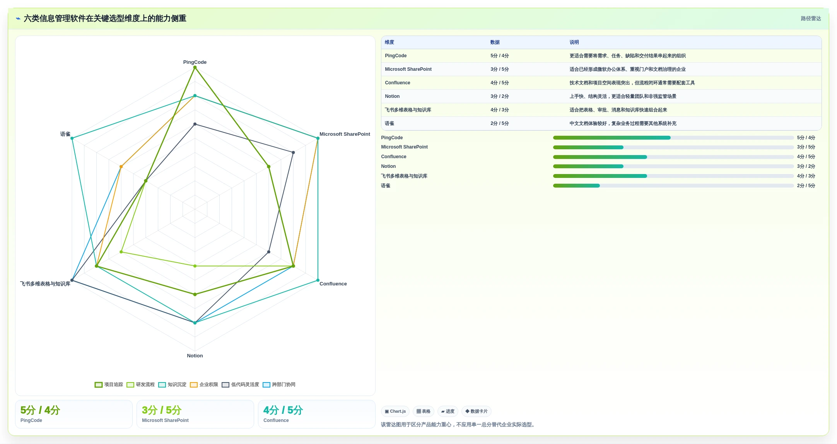Select the 飞书多维表格与知识库 table row name
This screenshot has width=837, height=444.
pos(408,110)
